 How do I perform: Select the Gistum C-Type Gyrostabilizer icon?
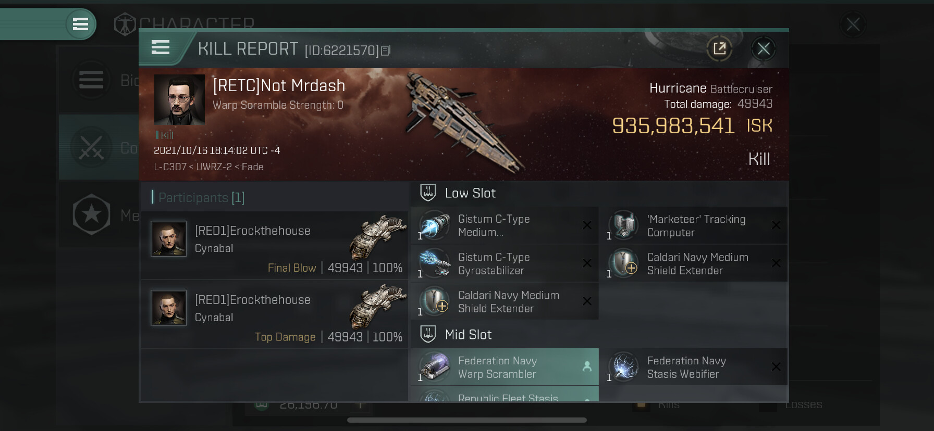click(x=435, y=263)
